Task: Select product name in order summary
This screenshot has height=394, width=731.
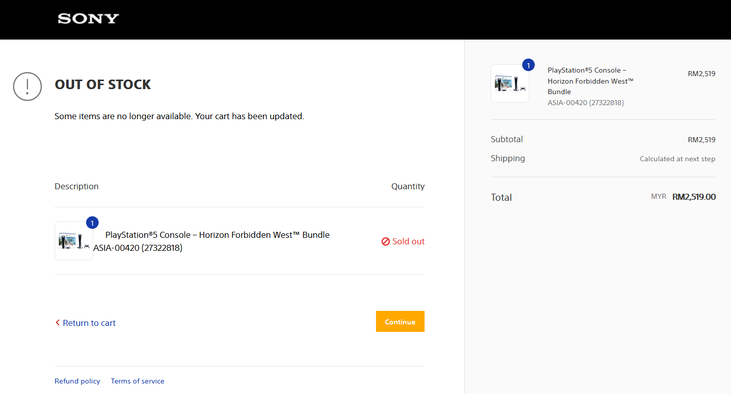Action: coord(591,81)
